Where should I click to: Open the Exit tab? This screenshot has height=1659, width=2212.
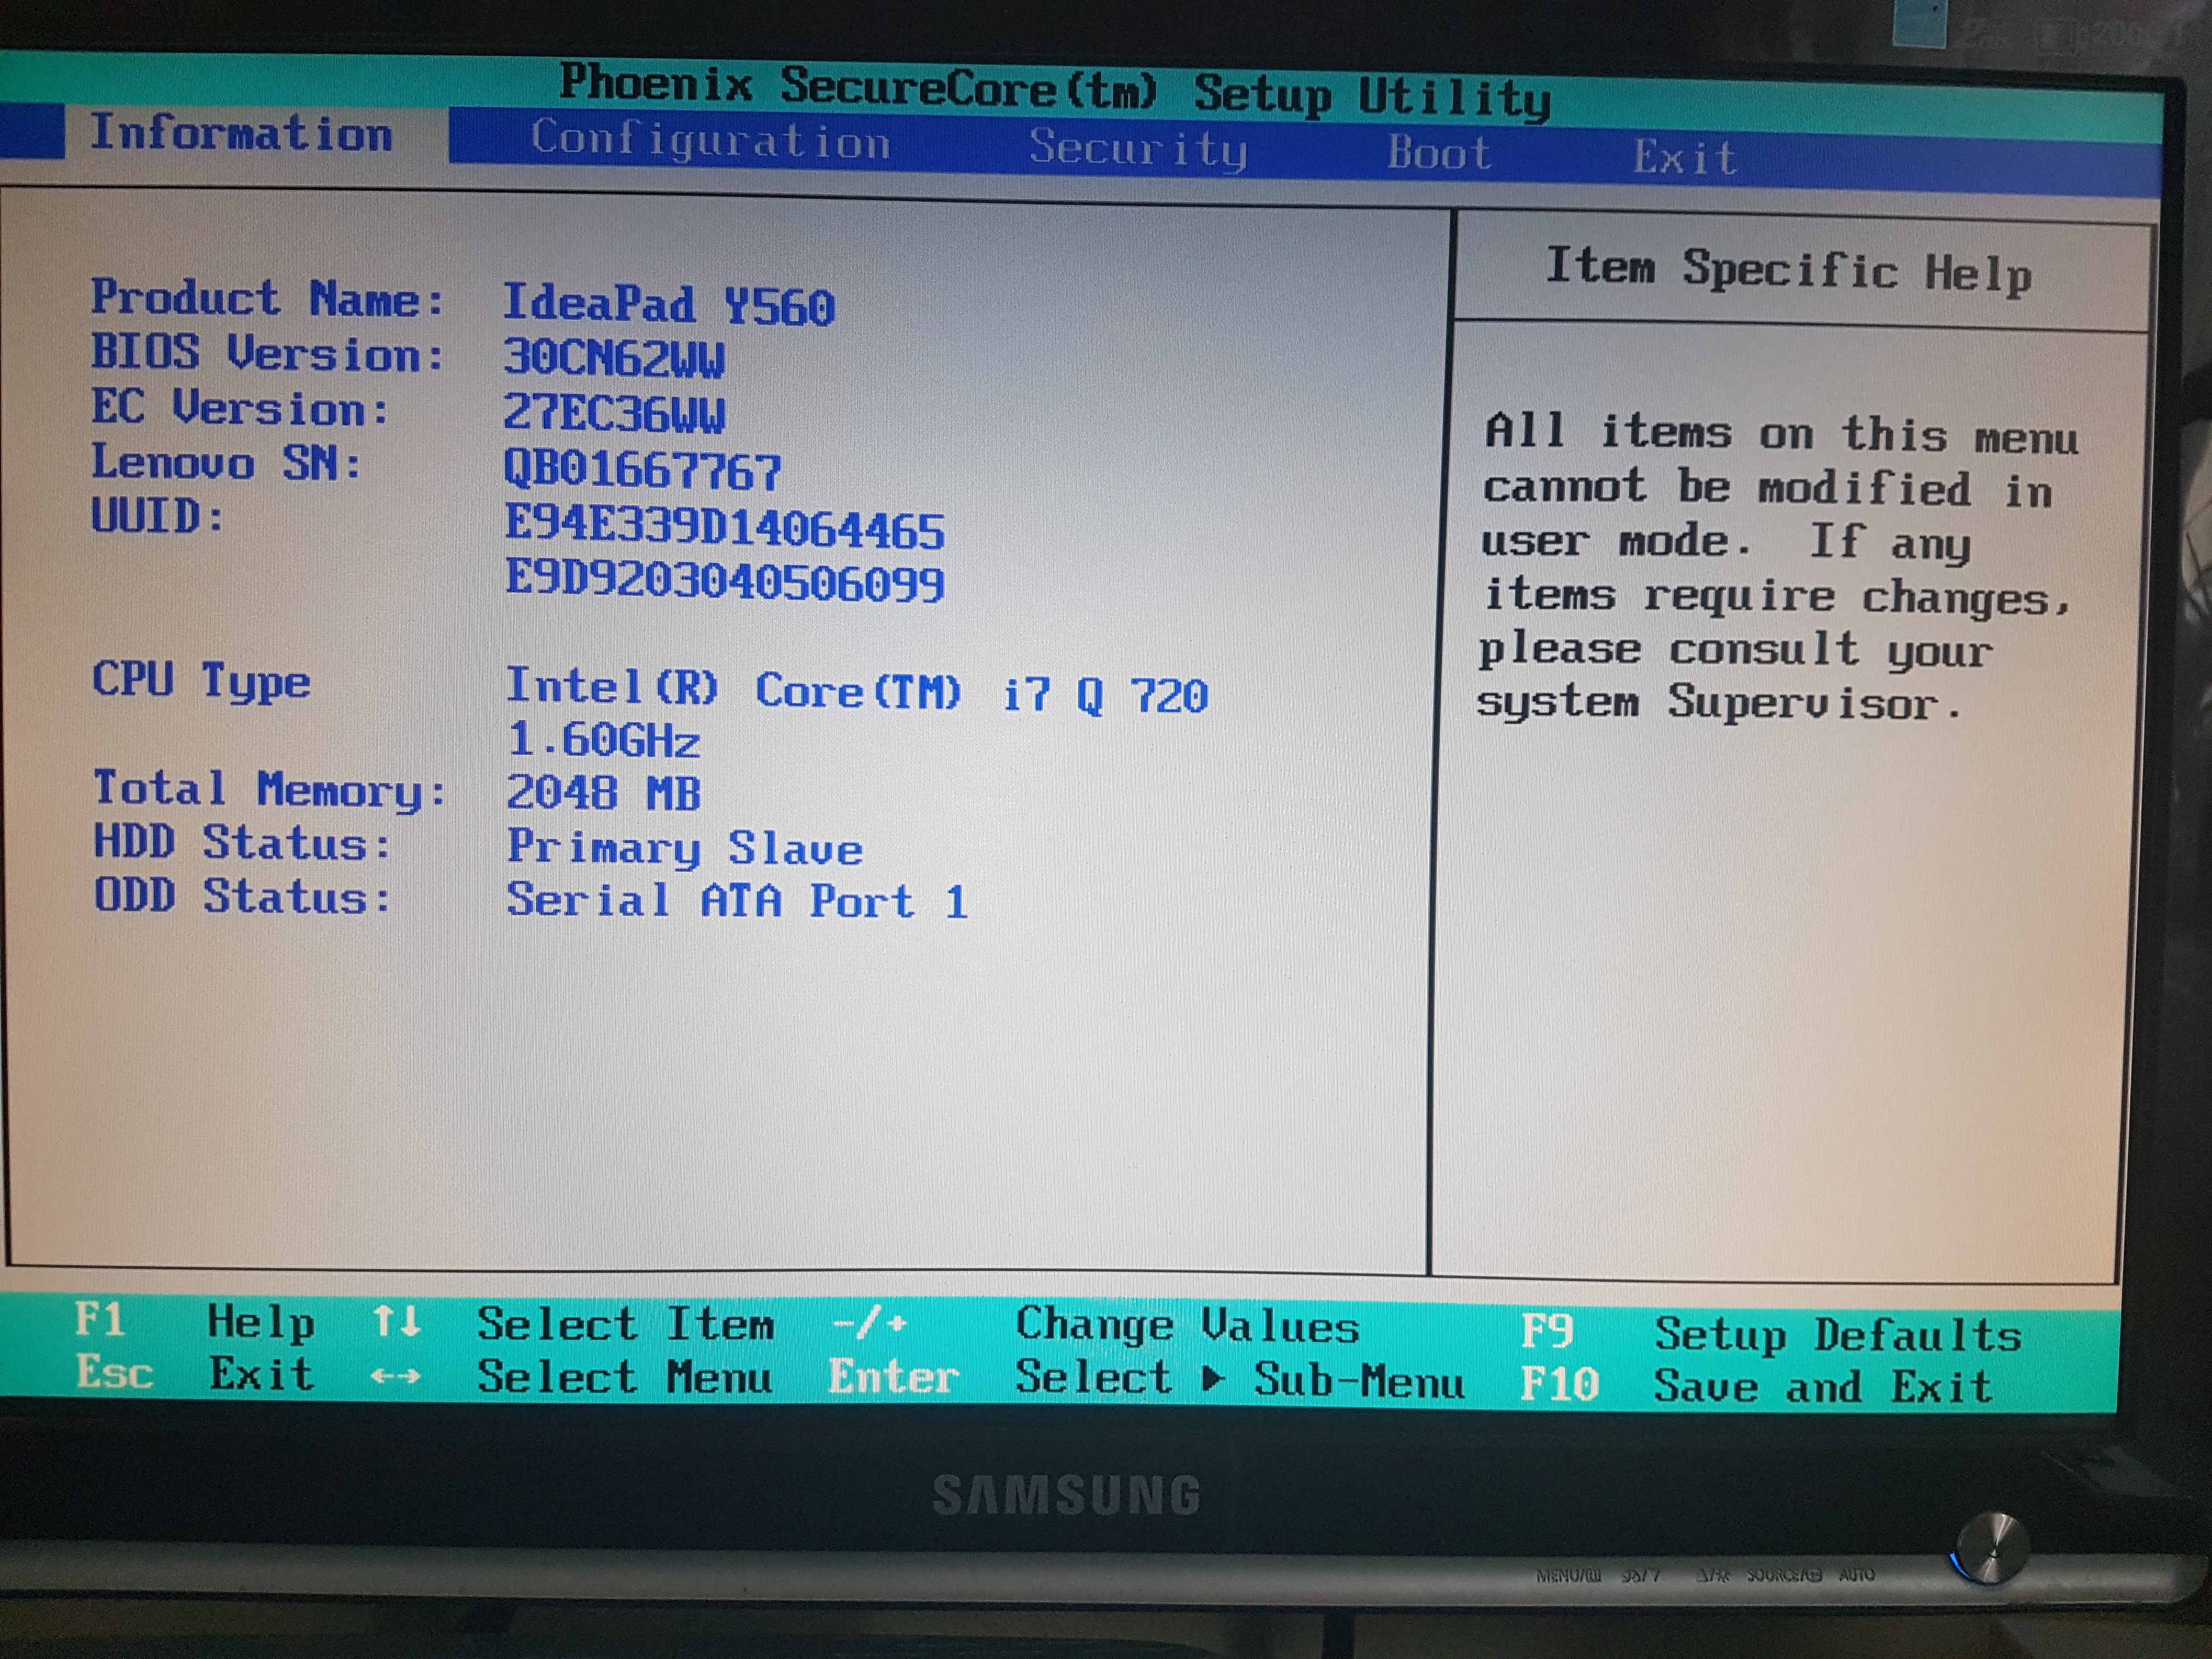(x=1685, y=157)
